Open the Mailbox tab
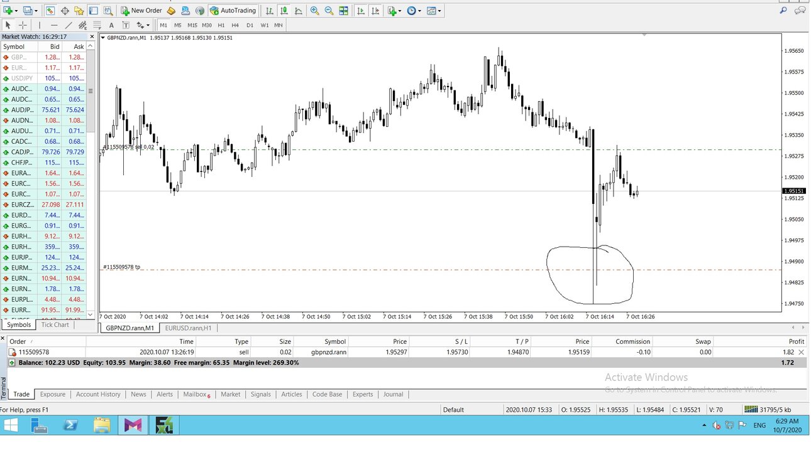This screenshot has width=811, height=455. coord(197,394)
